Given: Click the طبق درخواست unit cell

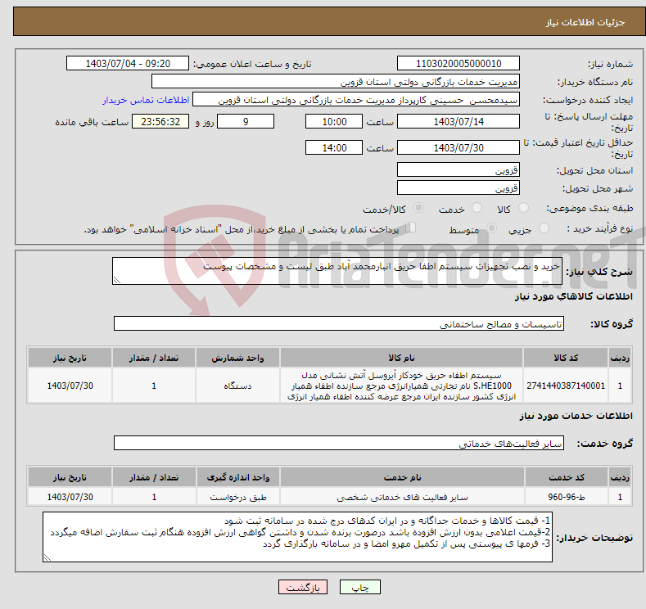Looking at the screenshot, I should point(238,497).
